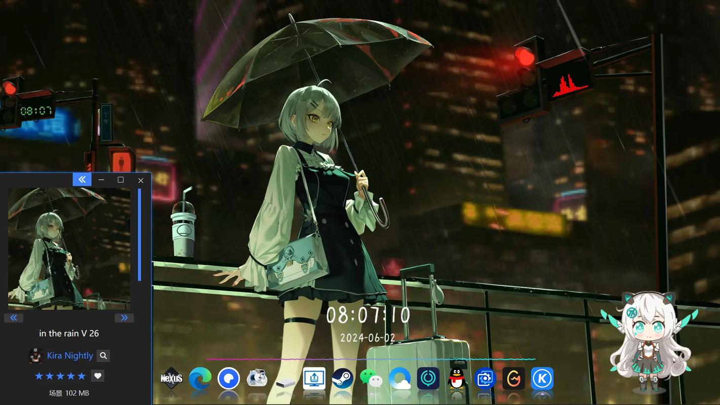Collapse the panel with double-left-arrow title button

pyautogui.click(x=82, y=179)
